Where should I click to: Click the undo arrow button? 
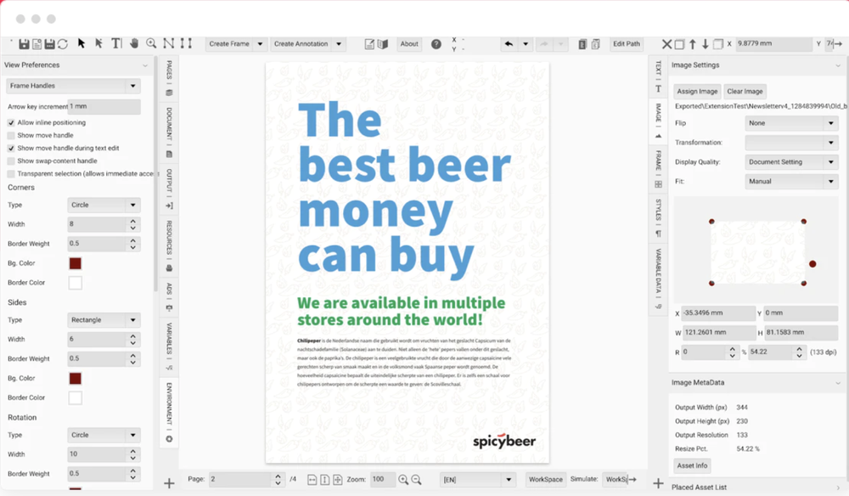(509, 44)
